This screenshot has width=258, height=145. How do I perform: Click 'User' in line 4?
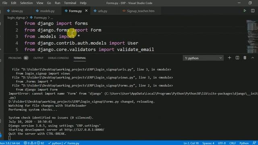(133, 43)
